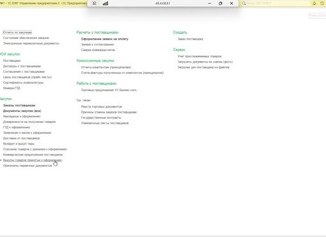Open Государственные контракты
This screenshot has height=237, width=326.
(101, 118)
